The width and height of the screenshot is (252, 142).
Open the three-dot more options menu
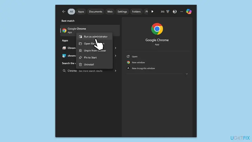(182, 12)
